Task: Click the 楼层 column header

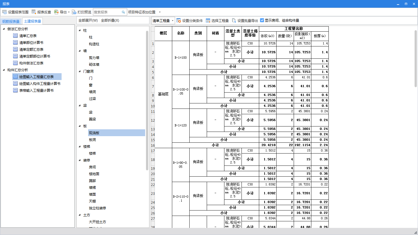Action: 163,33
